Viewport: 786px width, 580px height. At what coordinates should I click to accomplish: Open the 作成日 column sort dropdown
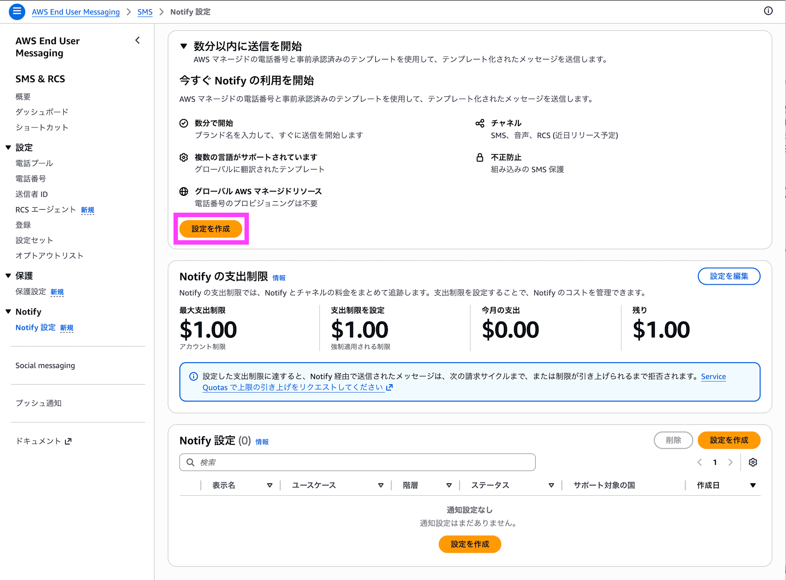pos(753,485)
